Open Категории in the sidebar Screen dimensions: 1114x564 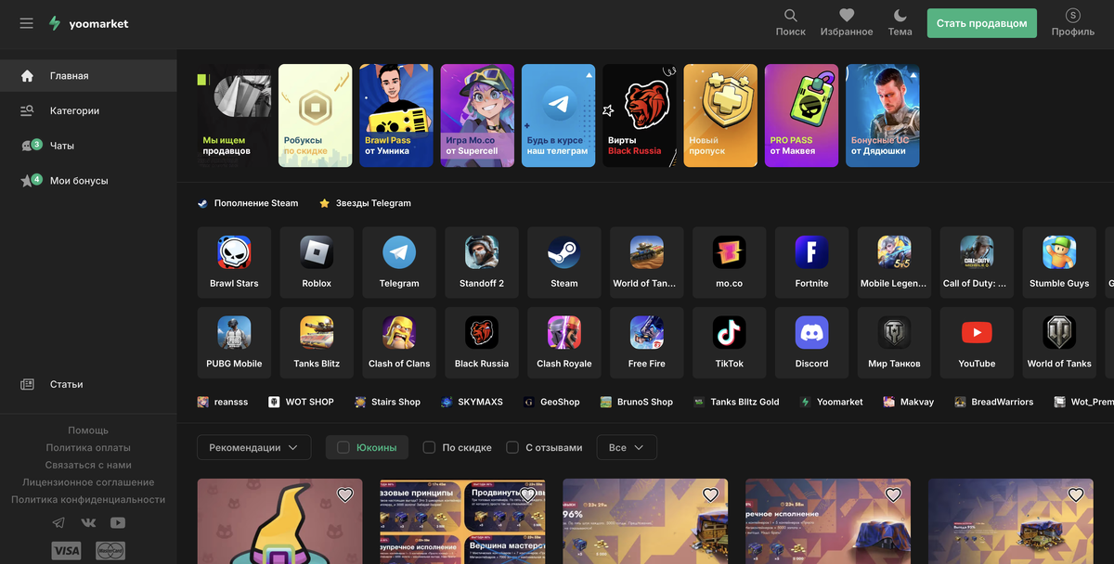coord(88,110)
